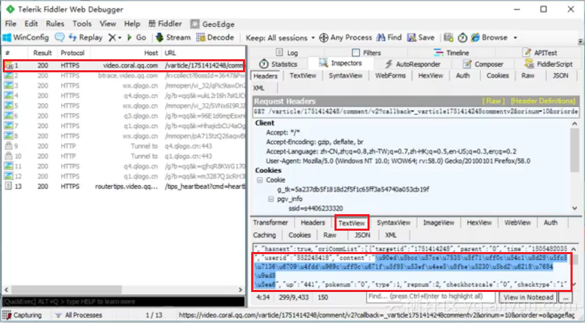Viewport: 585px width, 323px height.
Task: Click the comment speech bubble icon
Action: click(59, 37)
